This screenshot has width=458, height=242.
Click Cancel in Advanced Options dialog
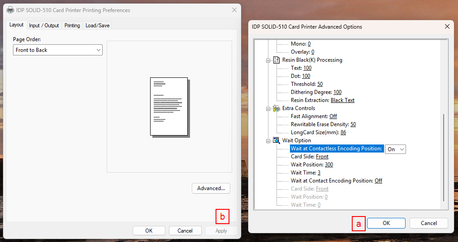click(429, 223)
